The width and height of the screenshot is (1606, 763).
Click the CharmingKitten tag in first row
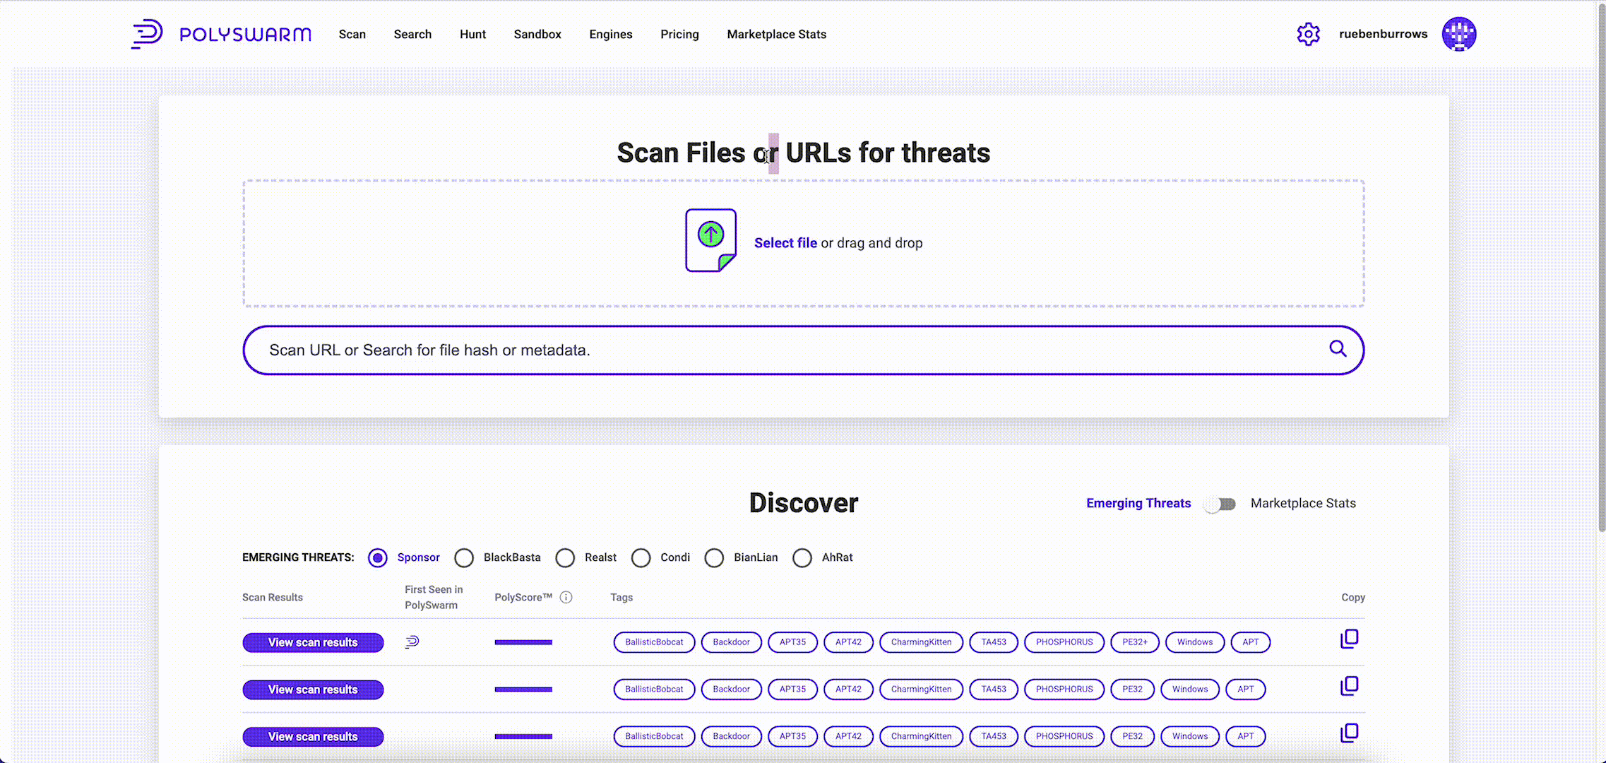click(x=921, y=642)
